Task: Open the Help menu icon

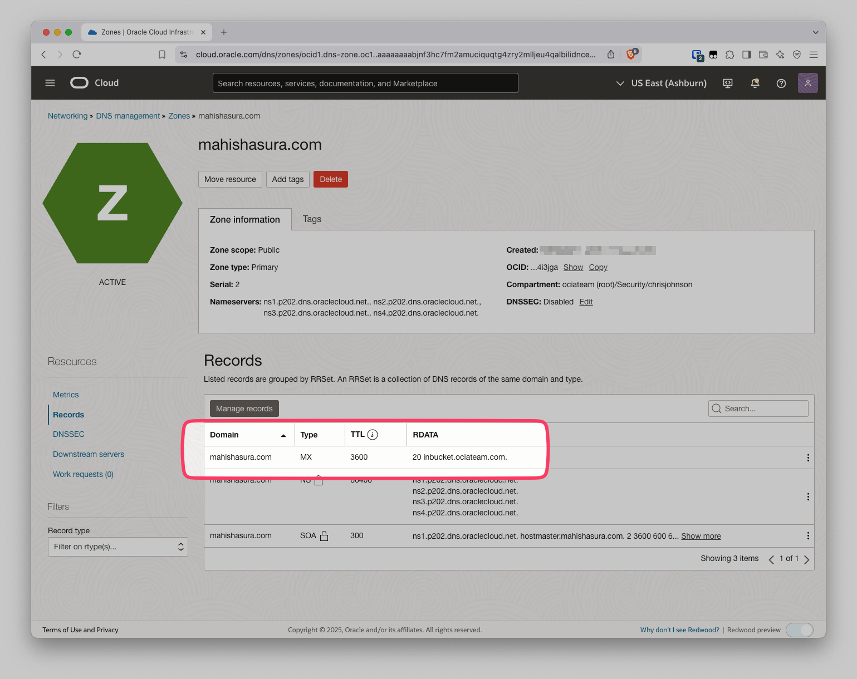Action: click(781, 83)
